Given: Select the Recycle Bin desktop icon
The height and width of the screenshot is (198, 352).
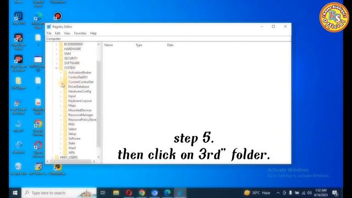Looking at the screenshot, I should pos(18,169).
